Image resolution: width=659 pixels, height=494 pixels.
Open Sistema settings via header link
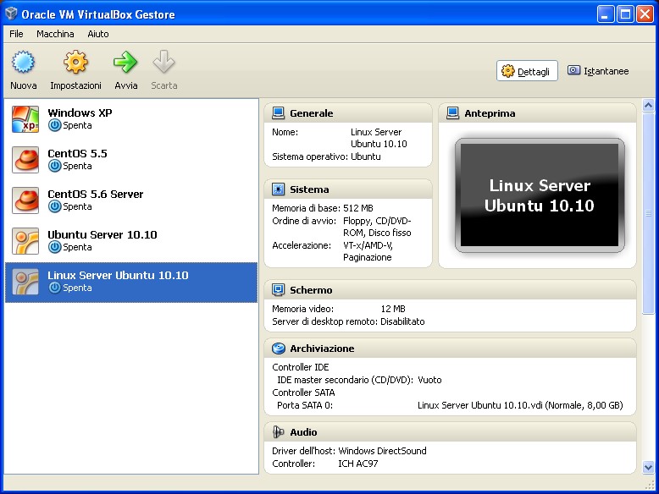[309, 189]
